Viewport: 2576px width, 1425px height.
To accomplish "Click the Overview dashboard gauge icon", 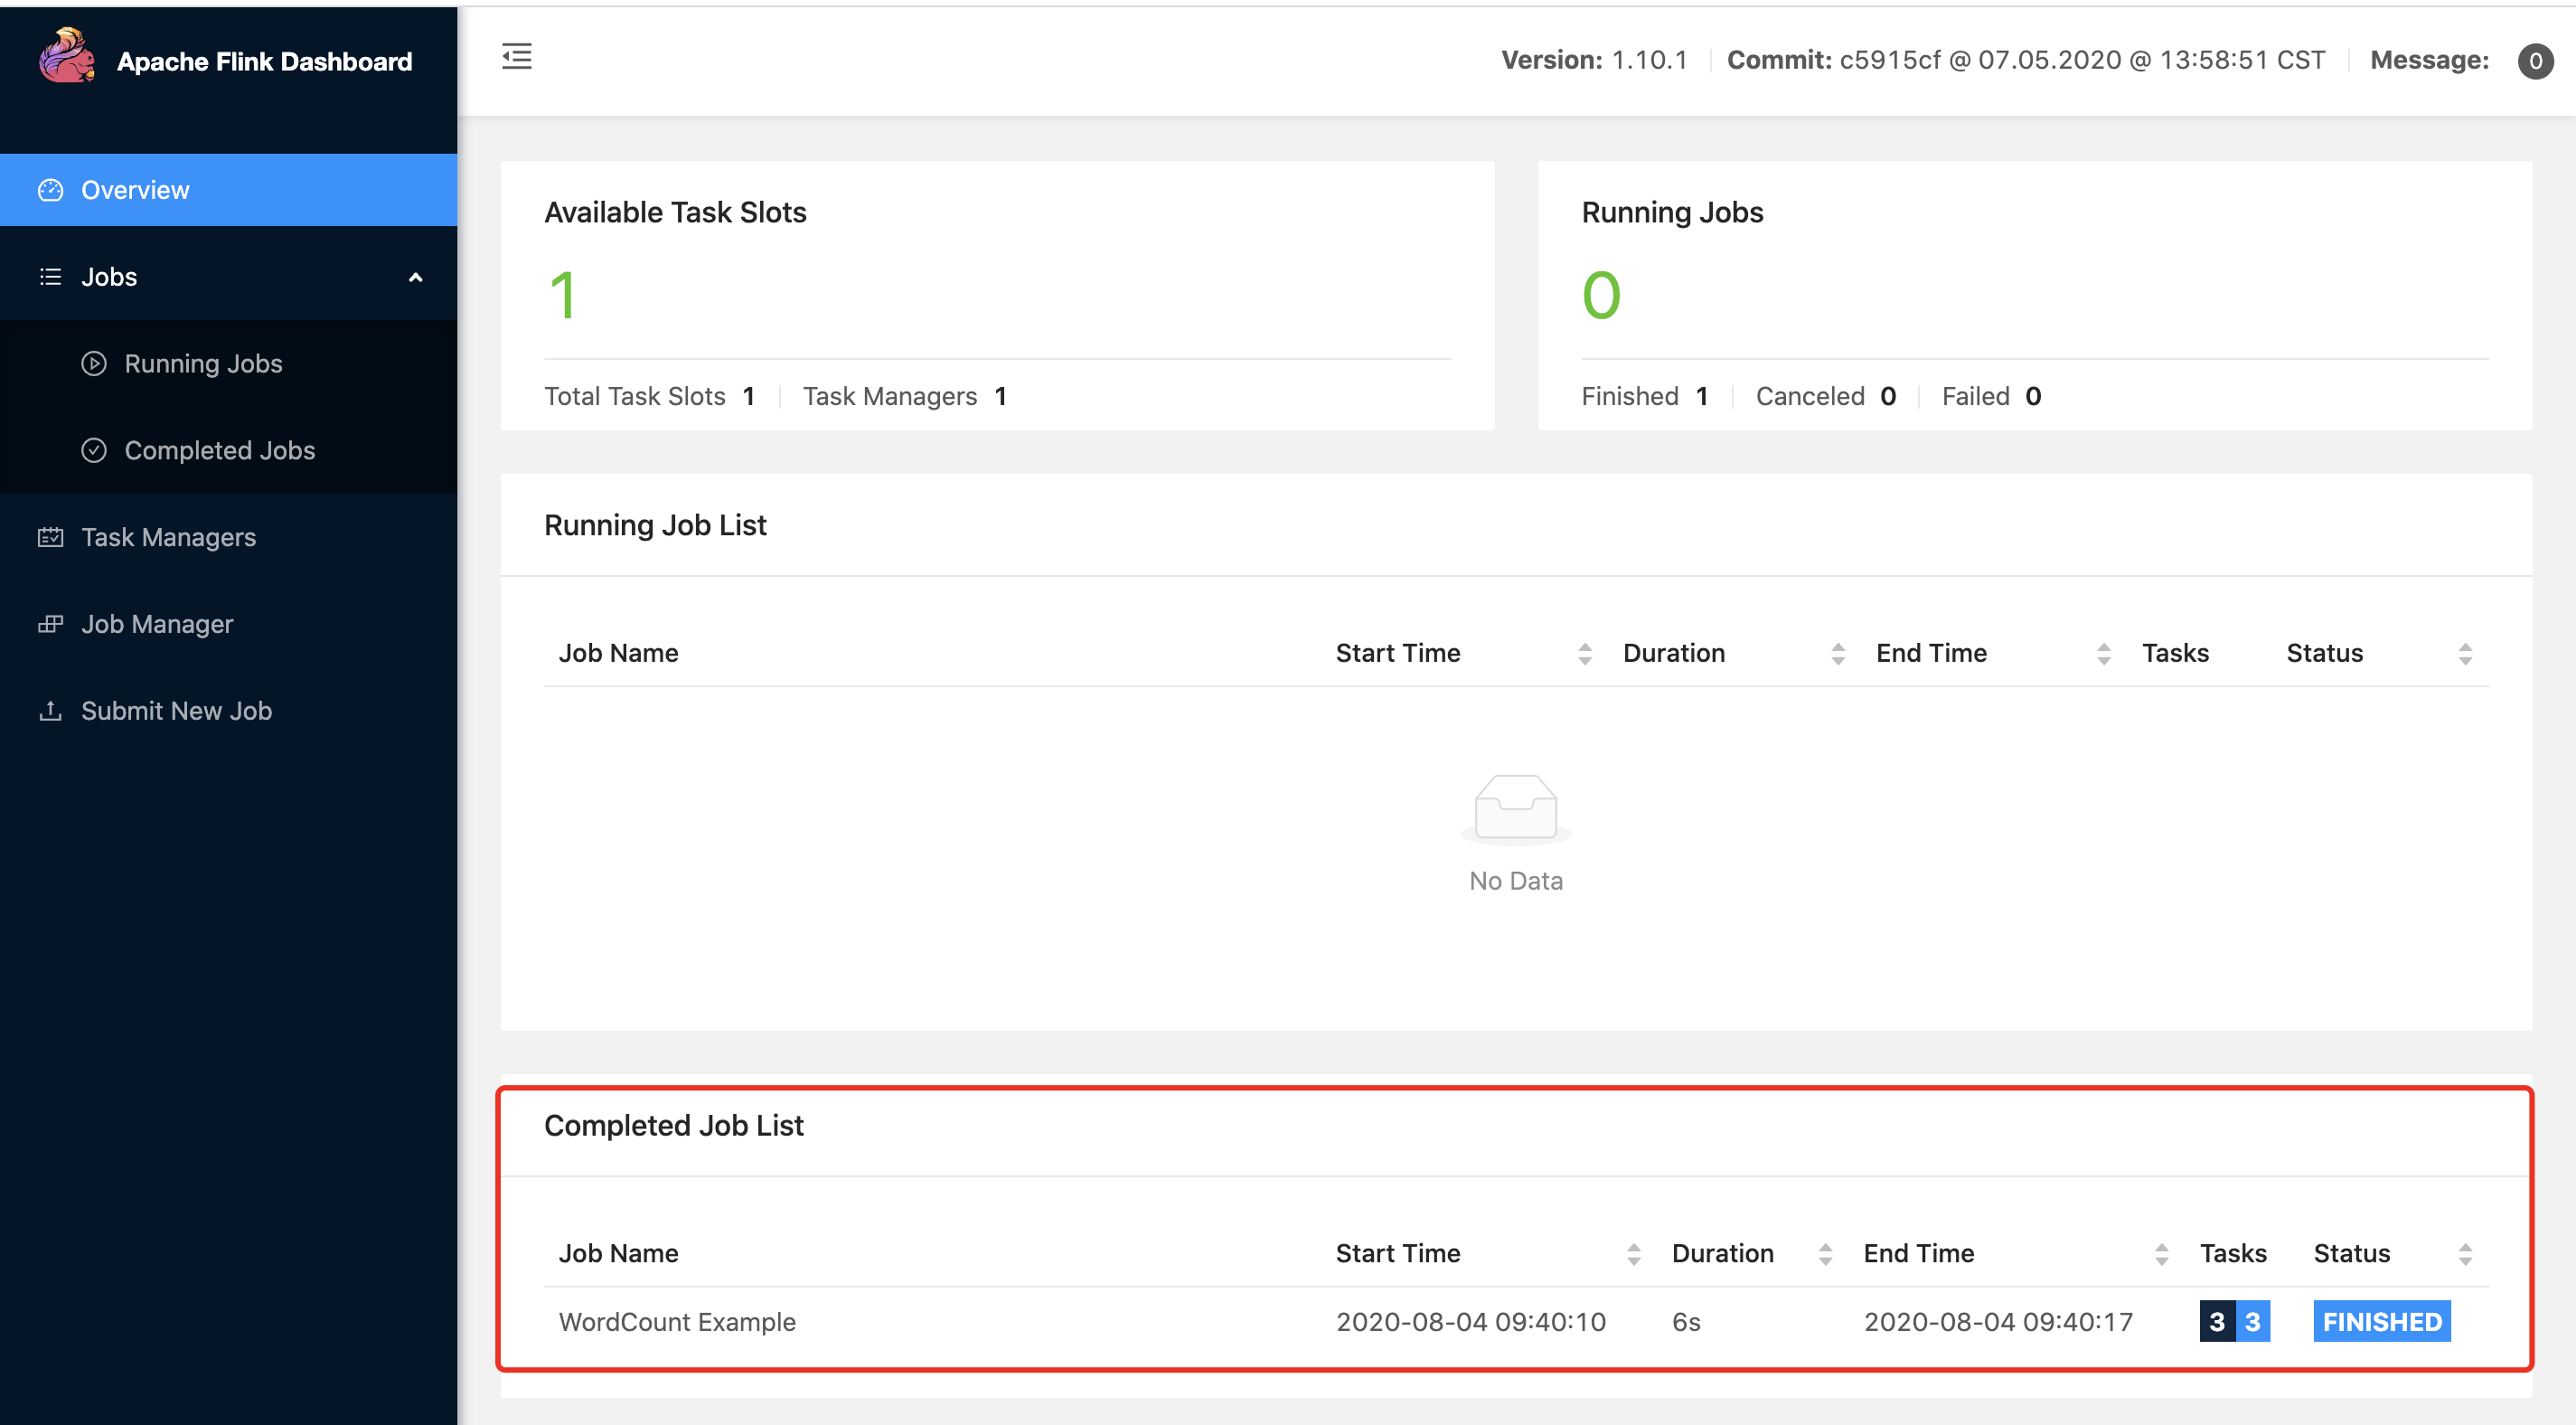I will (50, 190).
